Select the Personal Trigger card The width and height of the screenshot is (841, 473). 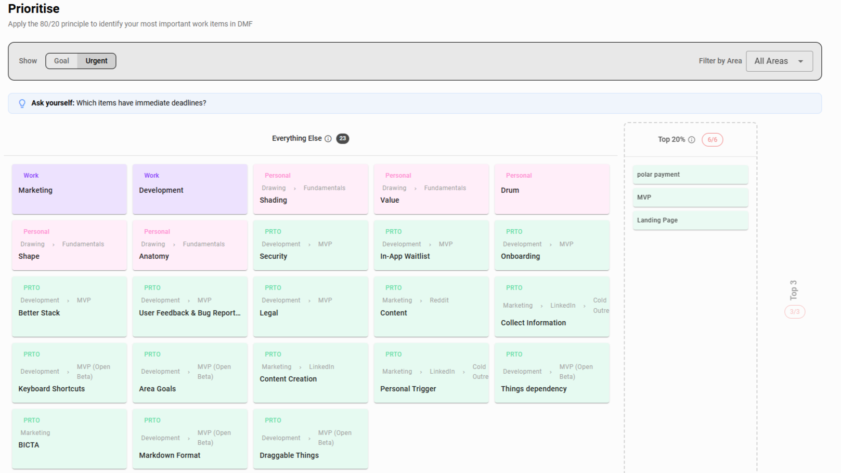431,373
